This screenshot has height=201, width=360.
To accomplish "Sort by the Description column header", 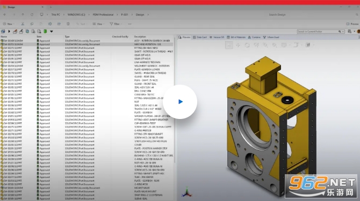I will [140, 36].
